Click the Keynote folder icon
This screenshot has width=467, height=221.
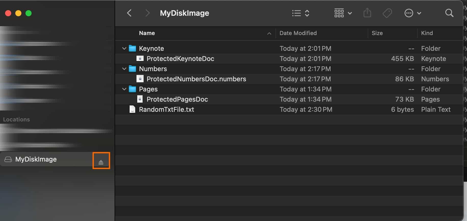tap(132, 48)
